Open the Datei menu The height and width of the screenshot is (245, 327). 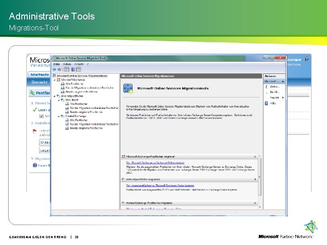coord(56,64)
